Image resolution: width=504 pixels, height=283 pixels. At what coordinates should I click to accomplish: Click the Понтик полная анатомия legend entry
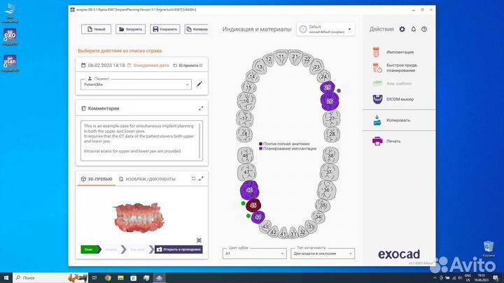coord(284,144)
